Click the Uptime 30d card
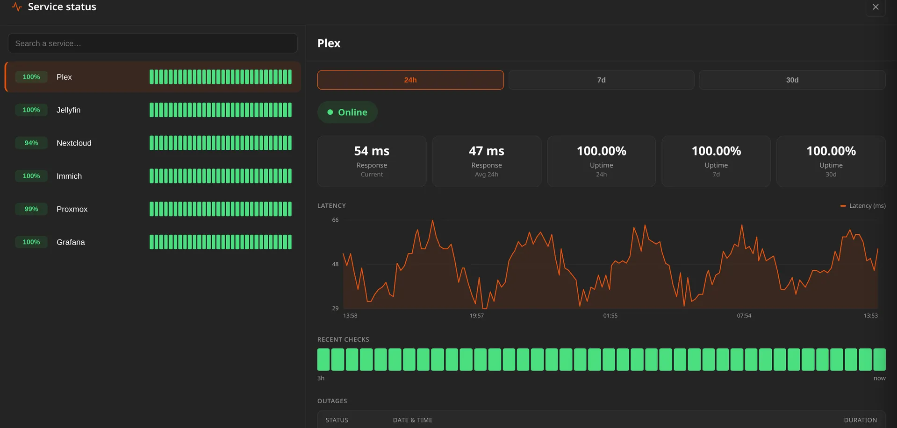The image size is (897, 428). point(831,161)
